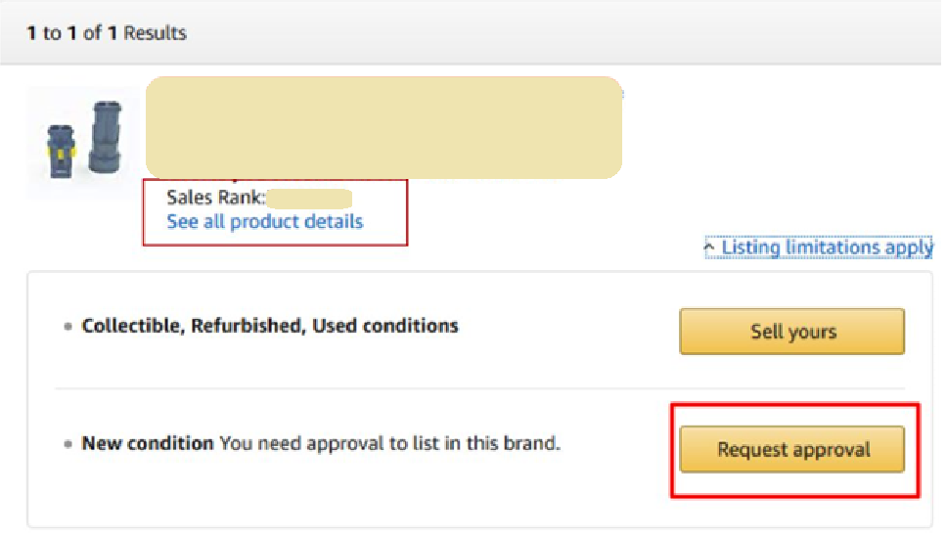Collapse the caret beside Listing limitations apply

(709, 247)
